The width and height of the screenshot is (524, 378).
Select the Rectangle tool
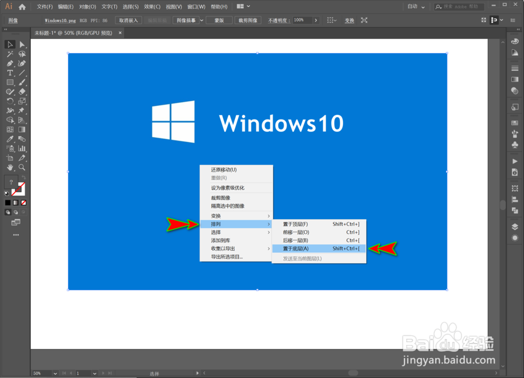(9, 82)
